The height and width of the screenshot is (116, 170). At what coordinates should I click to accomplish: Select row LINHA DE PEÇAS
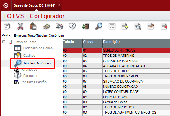coord(116,97)
